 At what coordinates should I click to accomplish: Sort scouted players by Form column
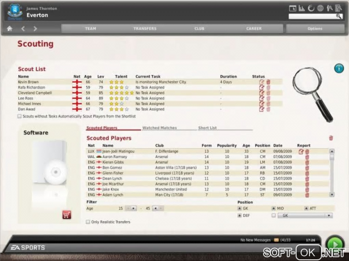207,146
